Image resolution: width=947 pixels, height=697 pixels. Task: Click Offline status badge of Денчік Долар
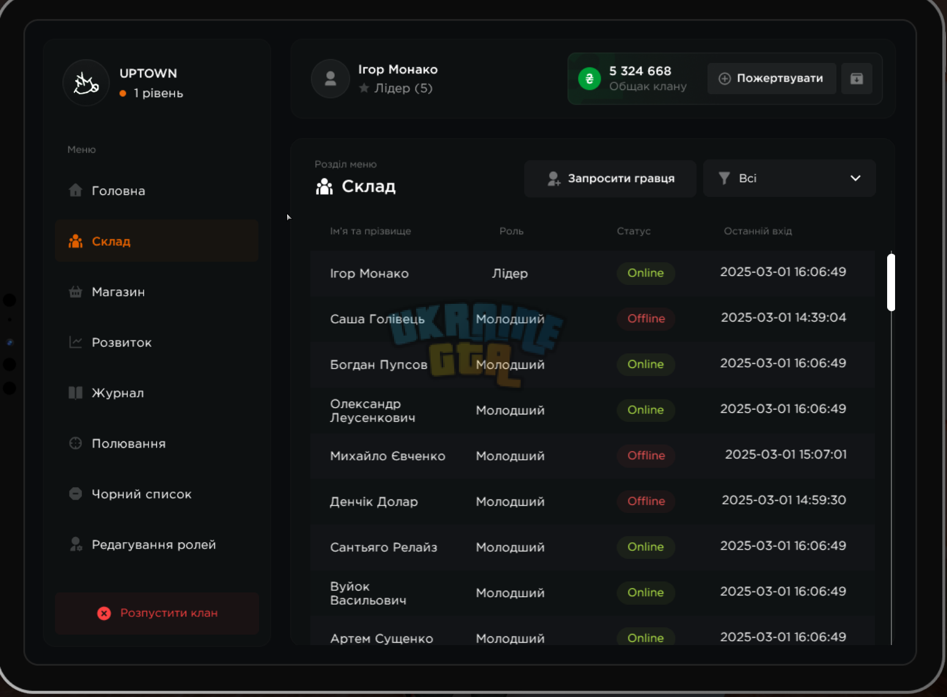646,501
